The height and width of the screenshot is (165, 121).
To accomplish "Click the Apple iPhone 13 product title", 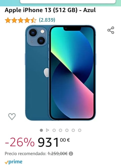I will tap(50, 10).
